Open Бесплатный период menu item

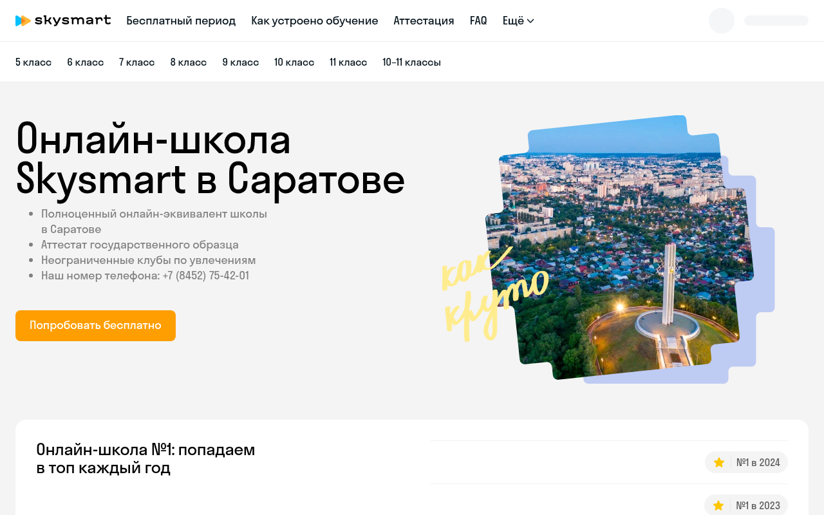[181, 21]
